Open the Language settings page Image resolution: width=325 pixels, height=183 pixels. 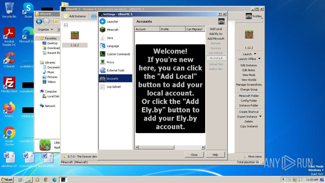click(116, 46)
